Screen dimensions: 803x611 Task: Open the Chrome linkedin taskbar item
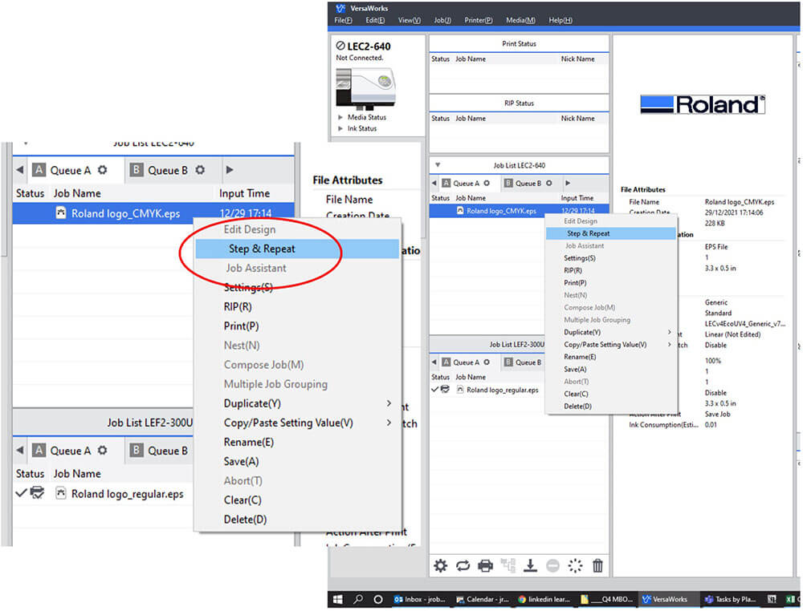[544, 599]
